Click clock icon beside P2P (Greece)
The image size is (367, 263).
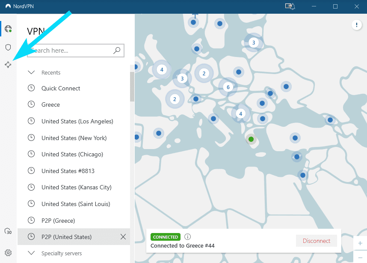pyautogui.click(x=31, y=220)
